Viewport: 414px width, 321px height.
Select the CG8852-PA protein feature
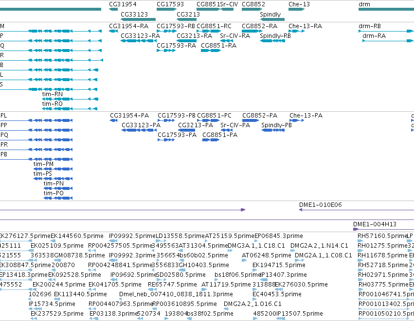click(x=251, y=120)
